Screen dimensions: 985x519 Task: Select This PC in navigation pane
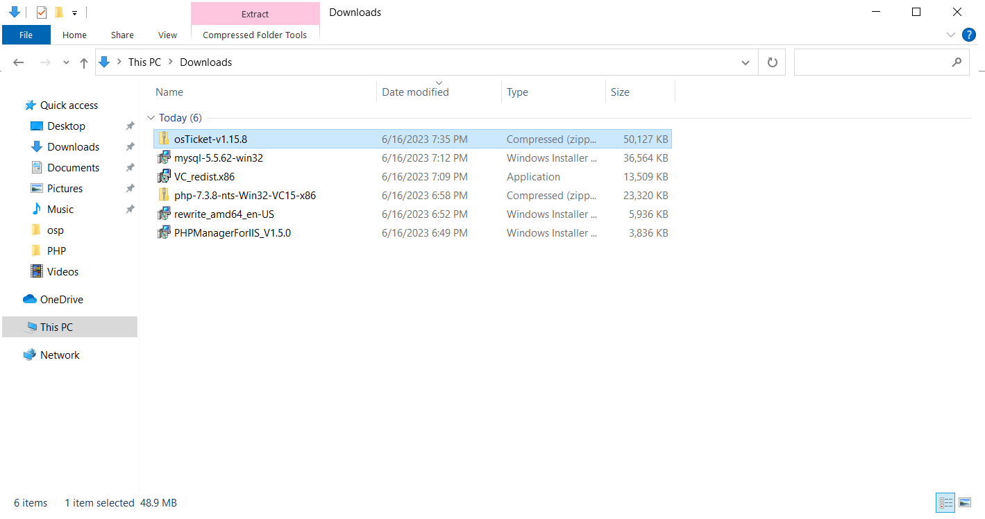pyautogui.click(x=69, y=327)
